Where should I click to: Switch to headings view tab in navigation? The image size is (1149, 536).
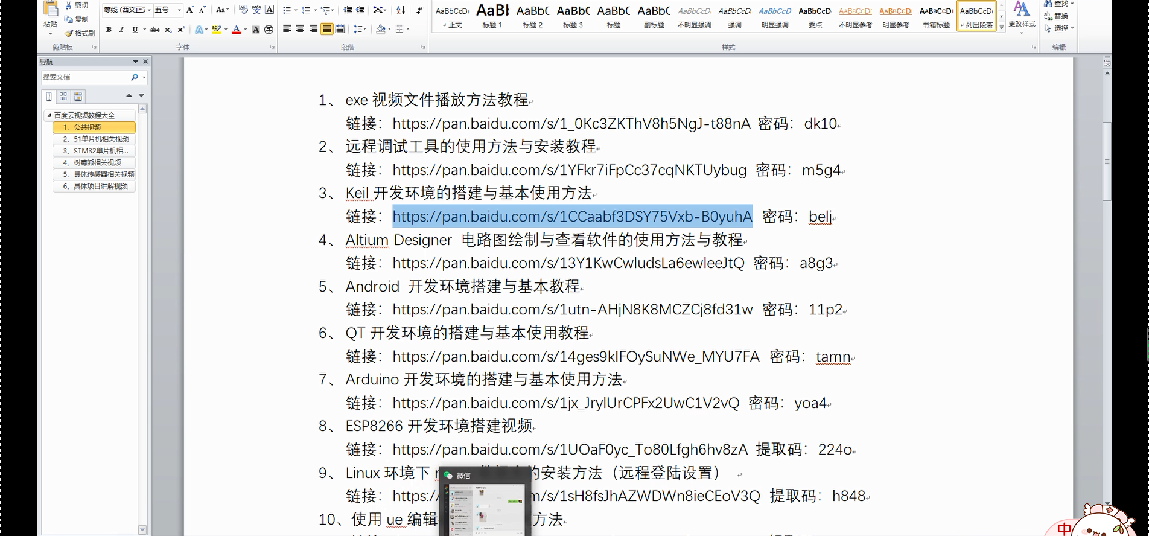tap(49, 96)
